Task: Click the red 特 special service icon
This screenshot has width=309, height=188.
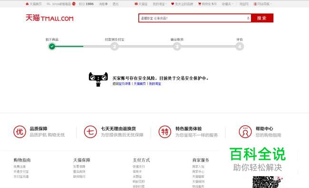Action: click(x=165, y=132)
